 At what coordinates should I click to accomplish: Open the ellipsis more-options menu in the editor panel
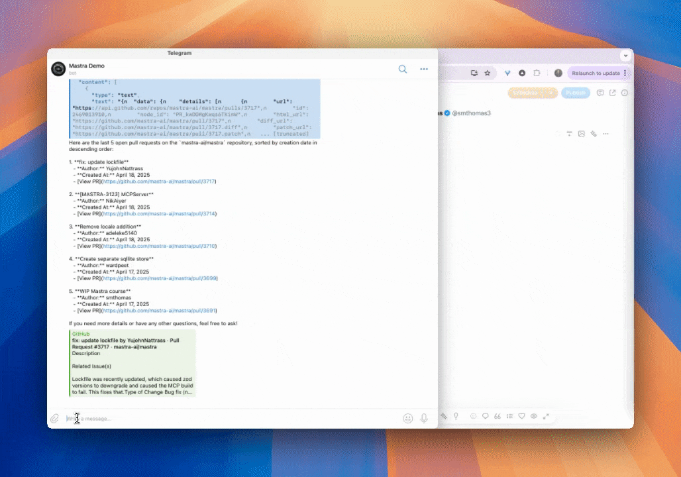(605, 133)
